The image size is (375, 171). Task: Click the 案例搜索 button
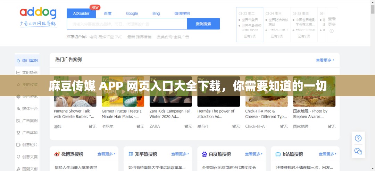[203, 24]
